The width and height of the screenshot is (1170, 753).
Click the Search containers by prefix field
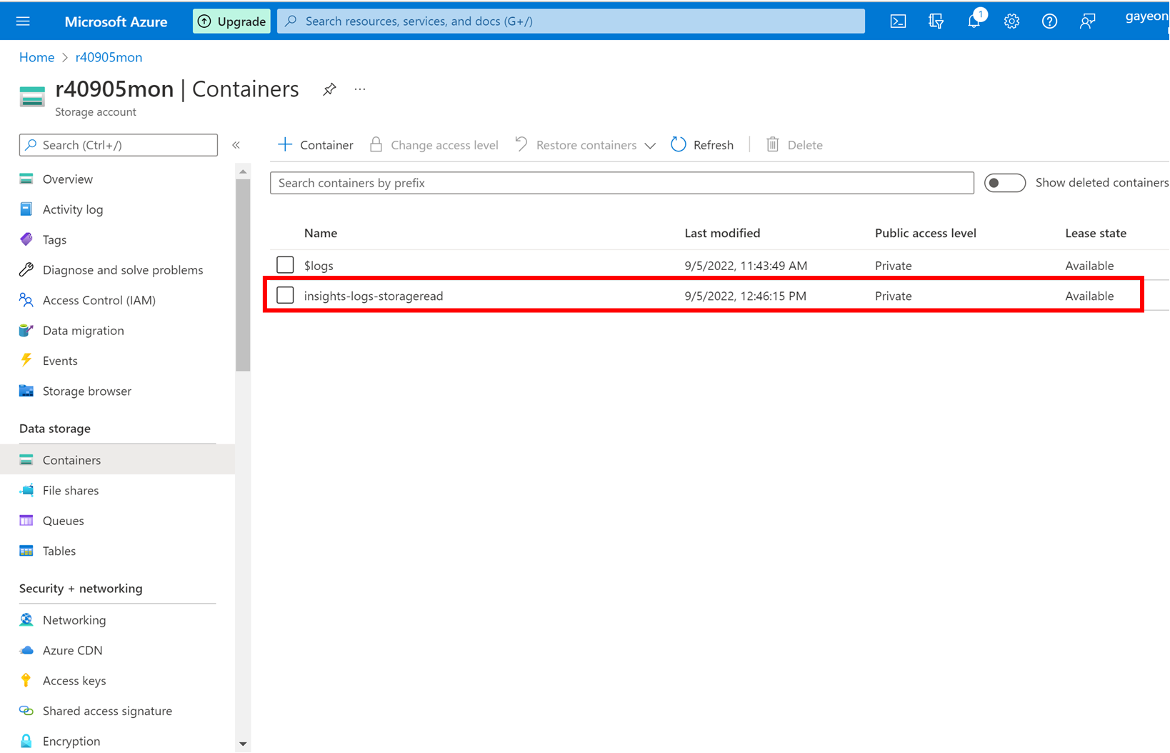[621, 183]
